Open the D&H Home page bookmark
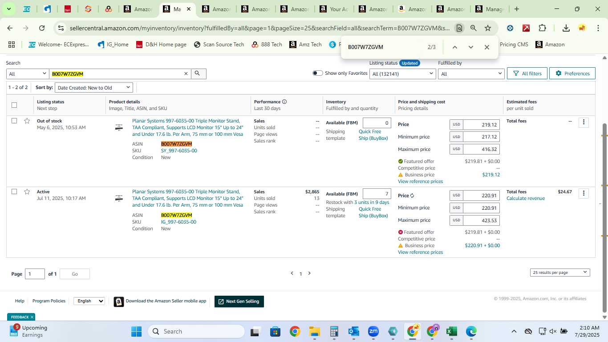This screenshot has height=342, width=608. pos(161,45)
